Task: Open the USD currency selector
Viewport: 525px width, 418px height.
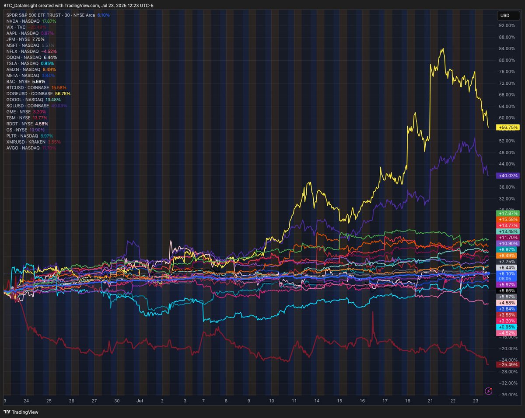Action: 507,16
